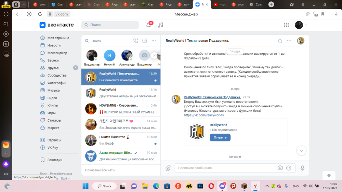Open ReallyWorld | Техническая Поддержка sender link
The height and width of the screenshot is (192, 342).
coord(212,97)
